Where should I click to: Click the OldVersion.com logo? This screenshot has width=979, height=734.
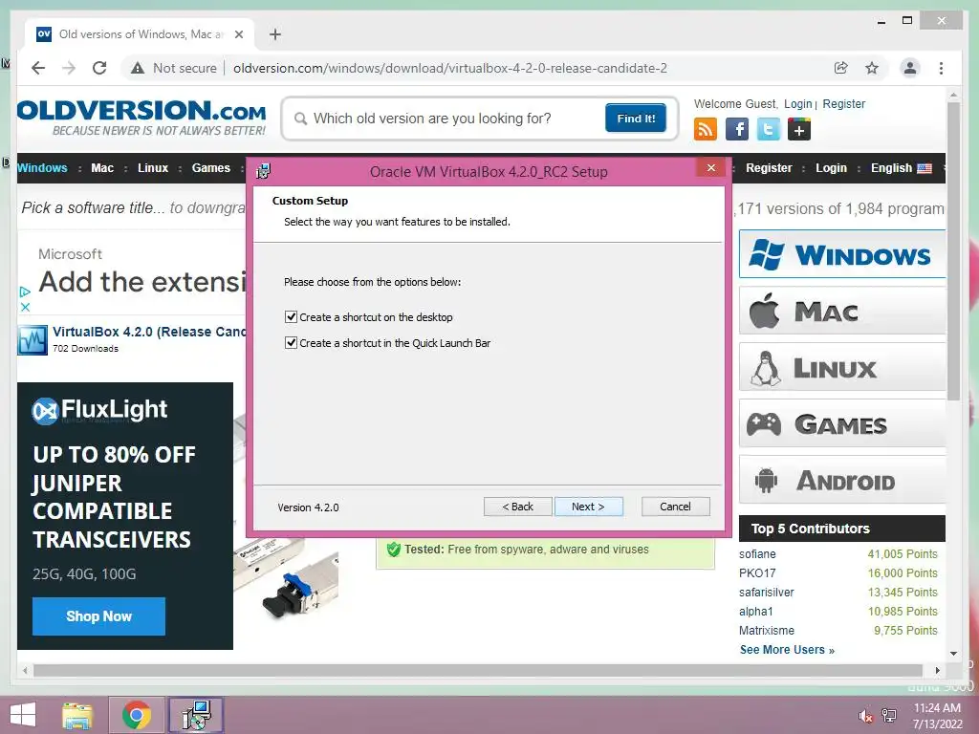click(141, 118)
